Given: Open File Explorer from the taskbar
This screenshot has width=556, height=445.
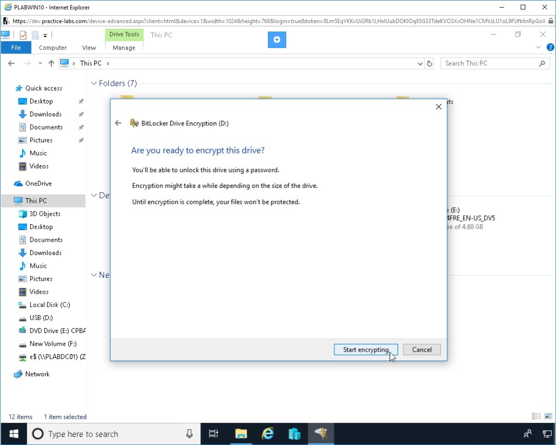Looking at the screenshot, I should click(x=241, y=434).
